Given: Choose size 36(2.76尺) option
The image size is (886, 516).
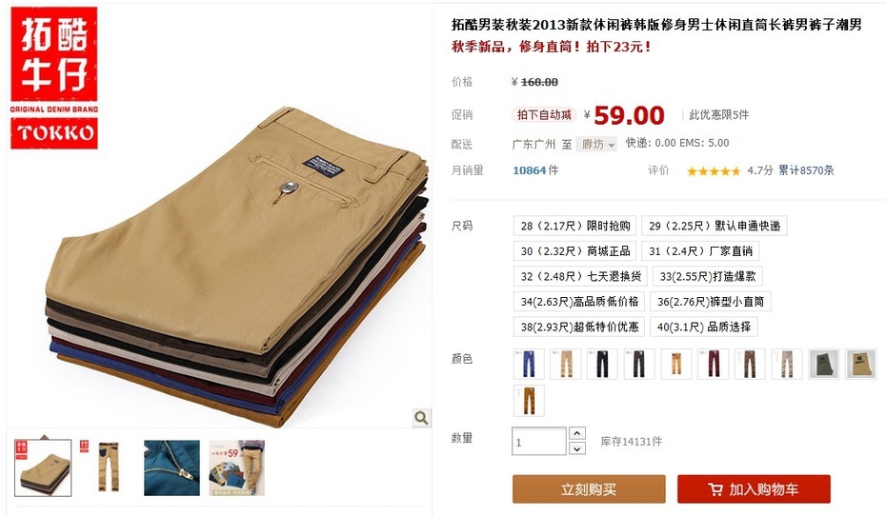Looking at the screenshot, I should (711, 302).
